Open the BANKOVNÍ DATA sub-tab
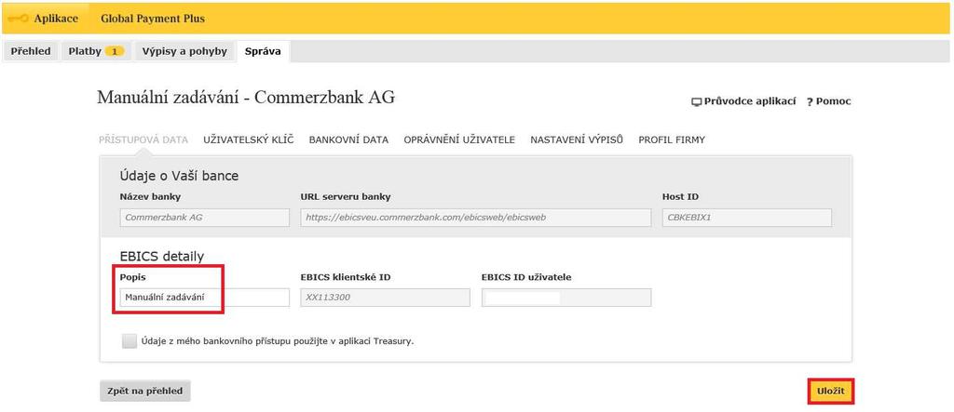954x412 pixels. point(348,140)
